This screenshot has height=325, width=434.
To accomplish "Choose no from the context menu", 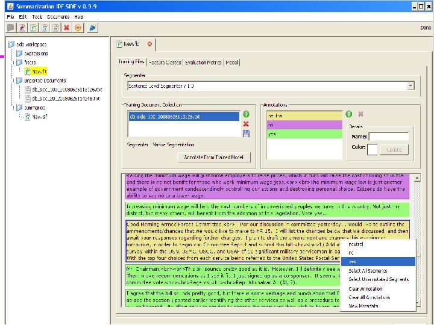I will [378, 253].
